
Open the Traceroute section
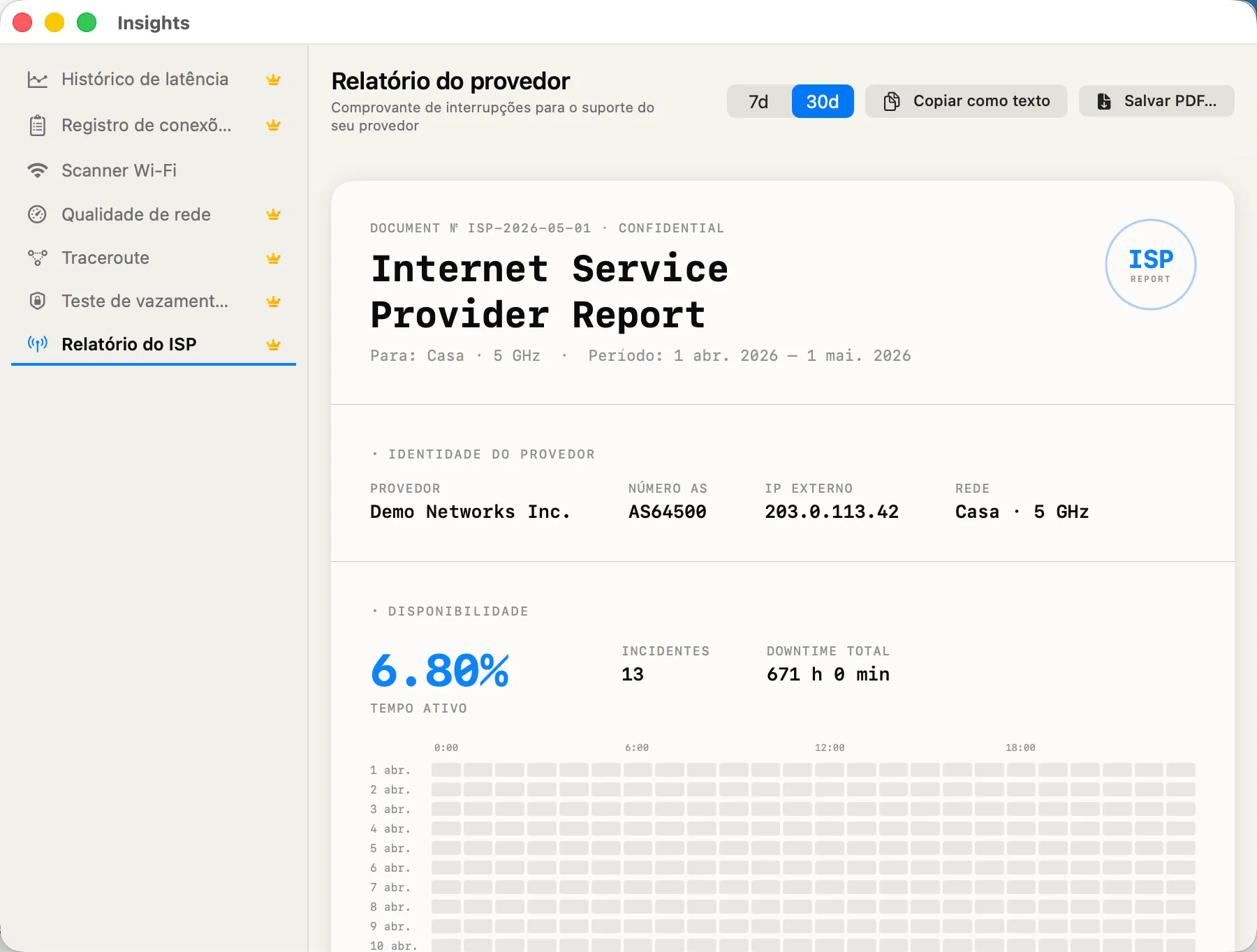[154, 258]
